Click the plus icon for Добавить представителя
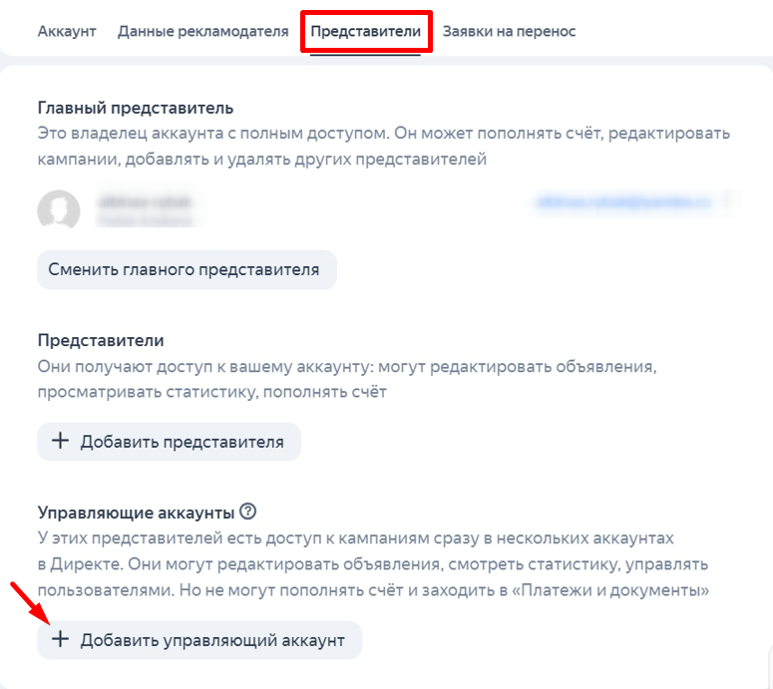The height and width of the screenshot is (689, 773). click(x=60, y=441)
